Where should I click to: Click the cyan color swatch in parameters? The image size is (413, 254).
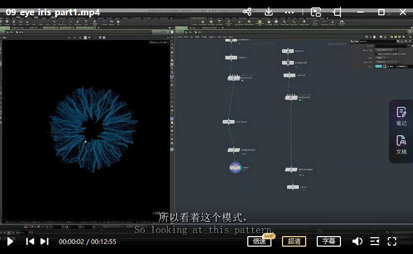[x=379, y=66]
